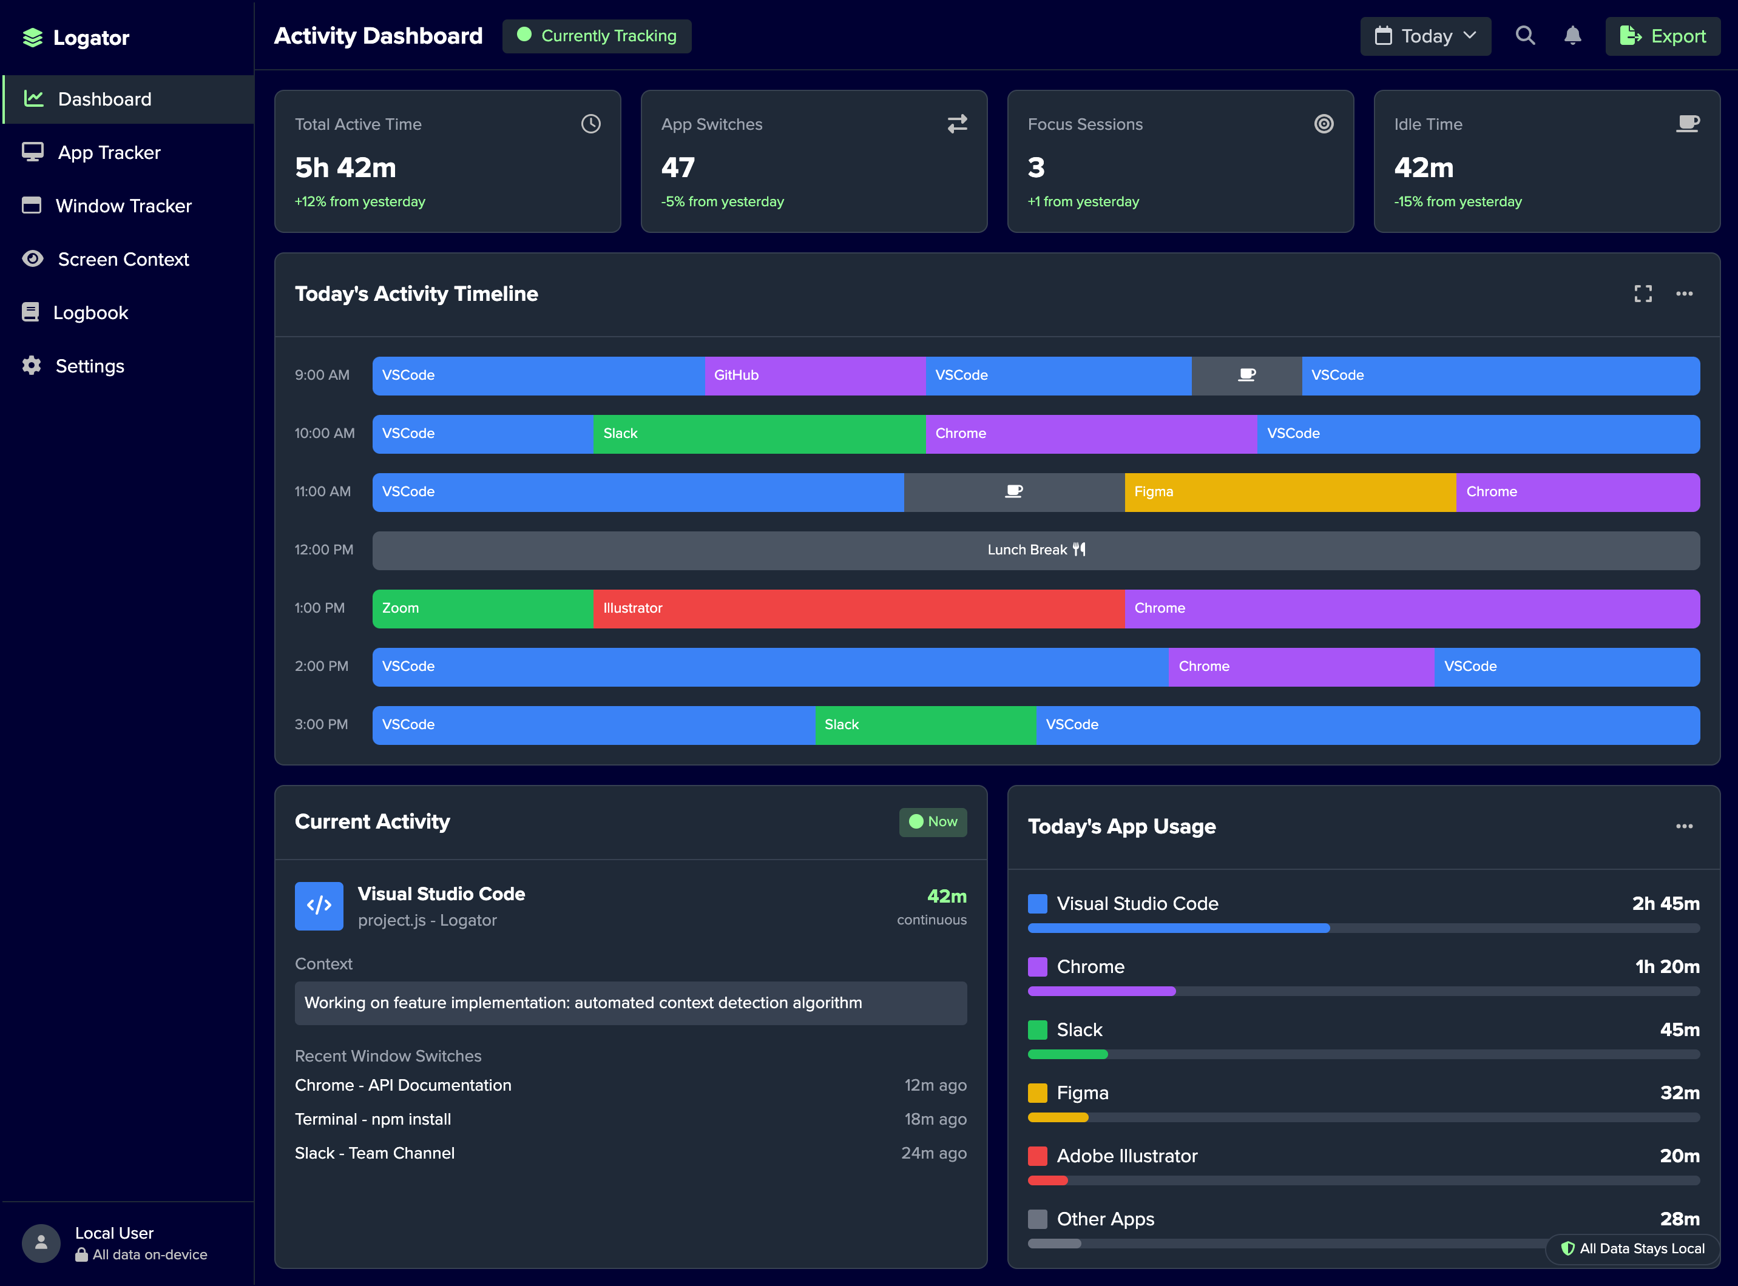Click the clock icon on Total Active Time
This screenshot has height=1286, width=1738.
pos(590,124)
